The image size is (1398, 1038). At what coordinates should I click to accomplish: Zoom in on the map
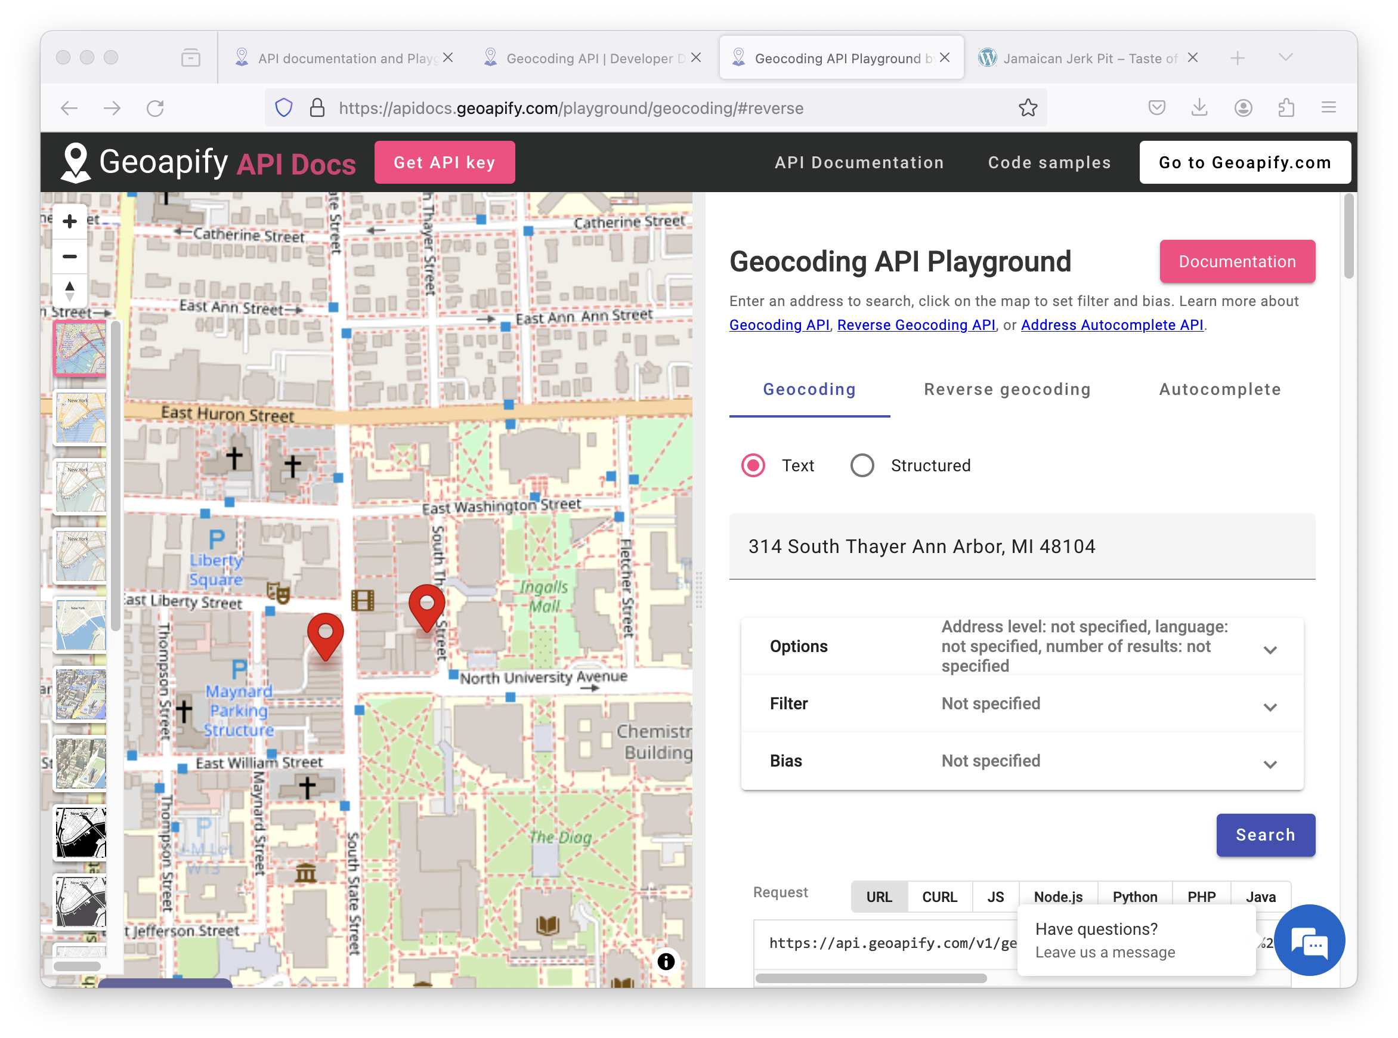click(x=70, y=221)
